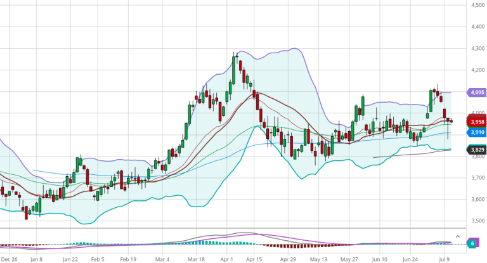Image resolution: width=487 pixels, height=263 pixels.
Task: Click the Jul 9 date label
Action: tap(444, 259)
